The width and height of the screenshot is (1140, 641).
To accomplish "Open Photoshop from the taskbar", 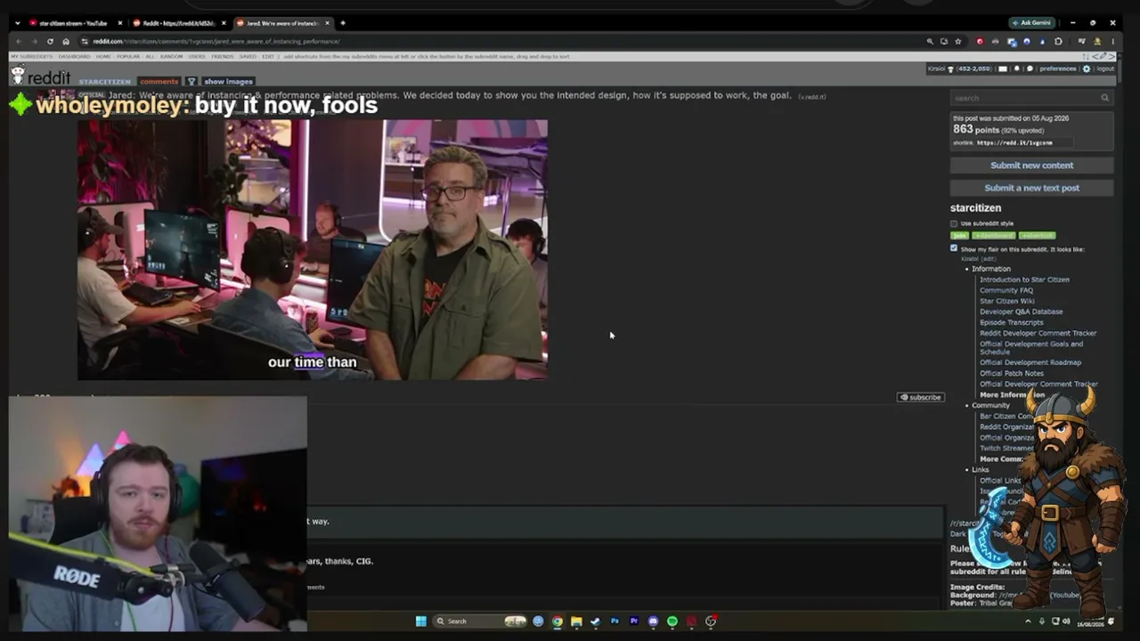I will 615,621.
